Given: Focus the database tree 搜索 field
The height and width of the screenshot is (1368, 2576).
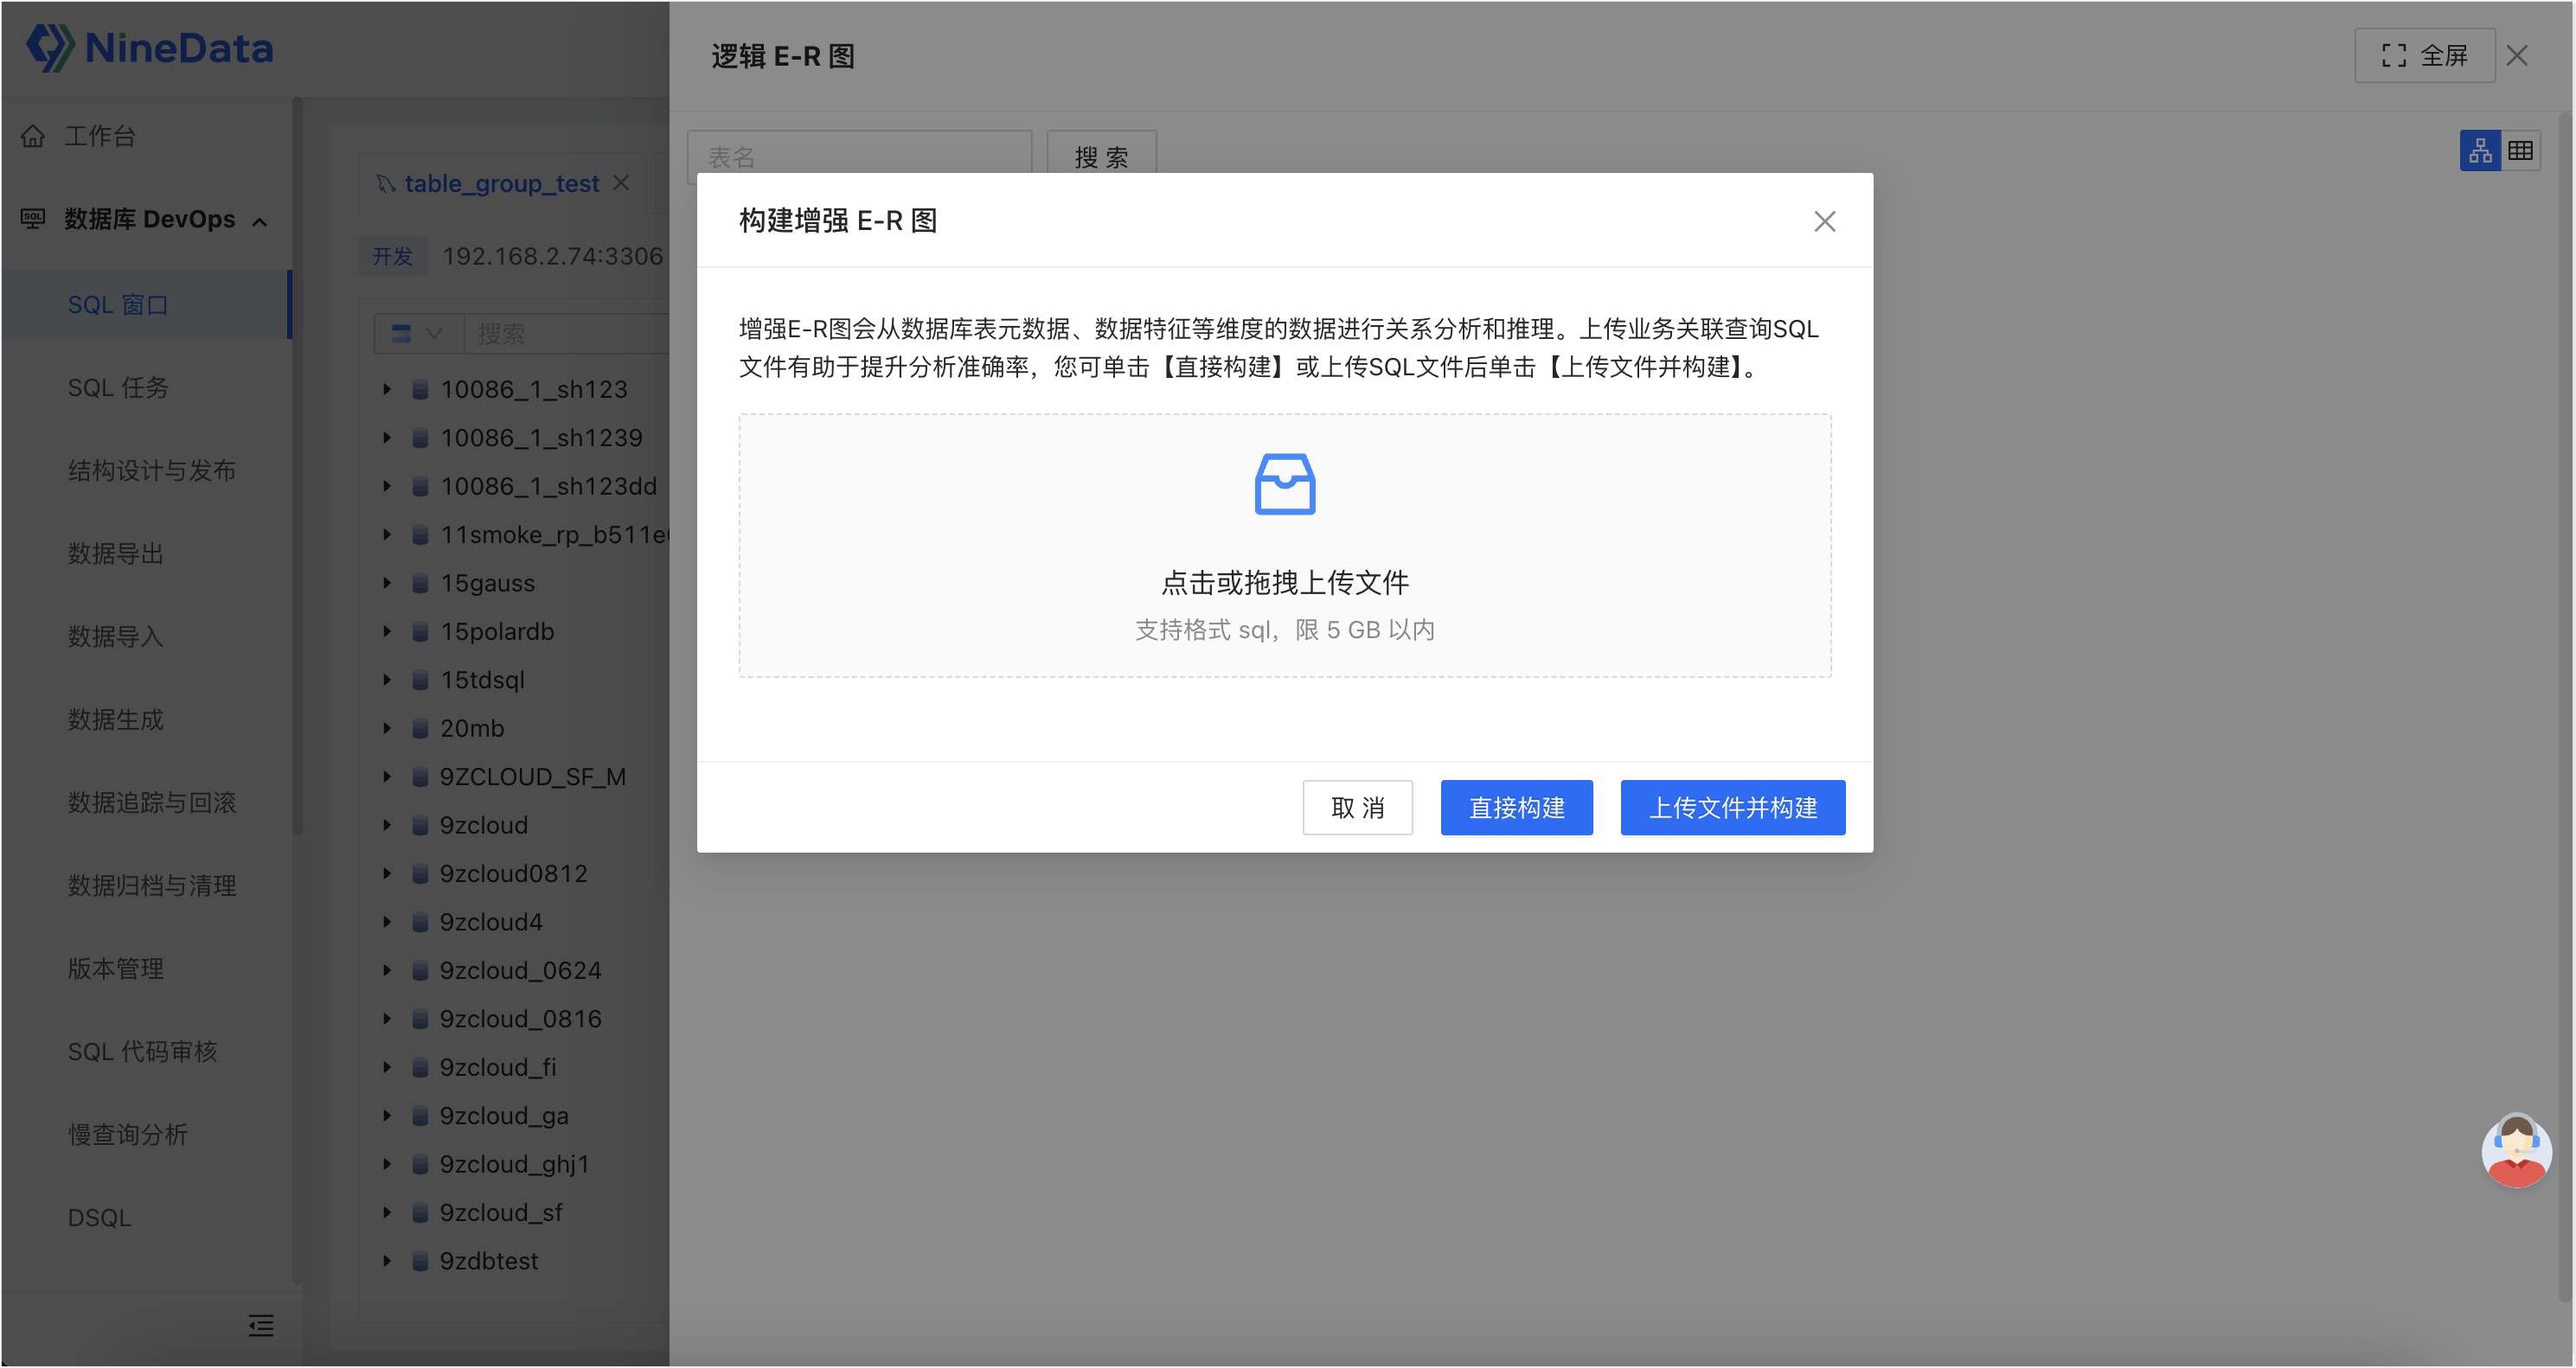Looking at the screenshot, I should tap(568, 333).
